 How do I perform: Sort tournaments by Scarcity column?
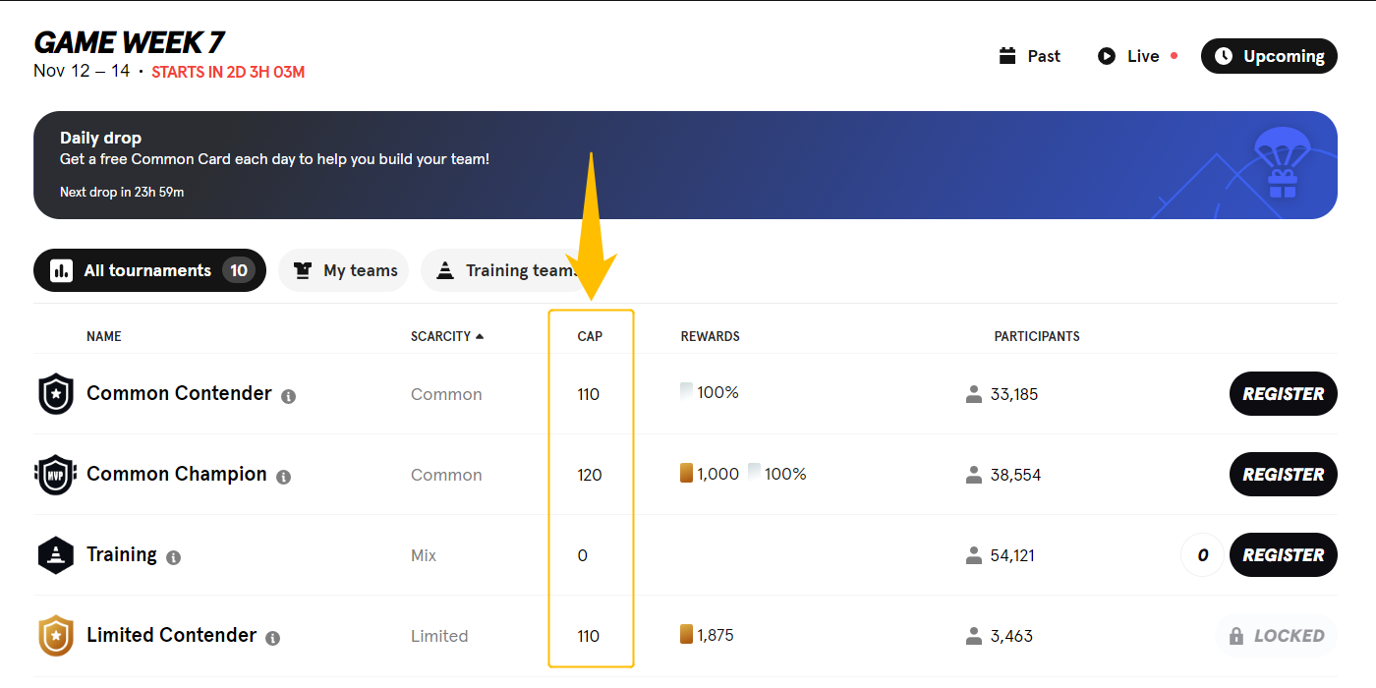point(447,336)
